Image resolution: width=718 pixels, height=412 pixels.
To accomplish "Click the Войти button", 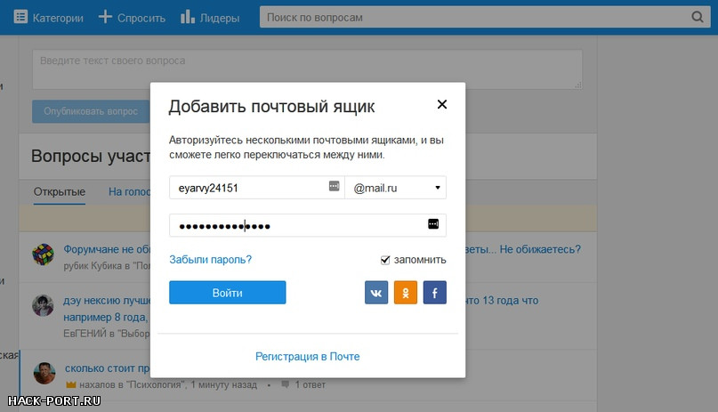I will coord(228,293).
